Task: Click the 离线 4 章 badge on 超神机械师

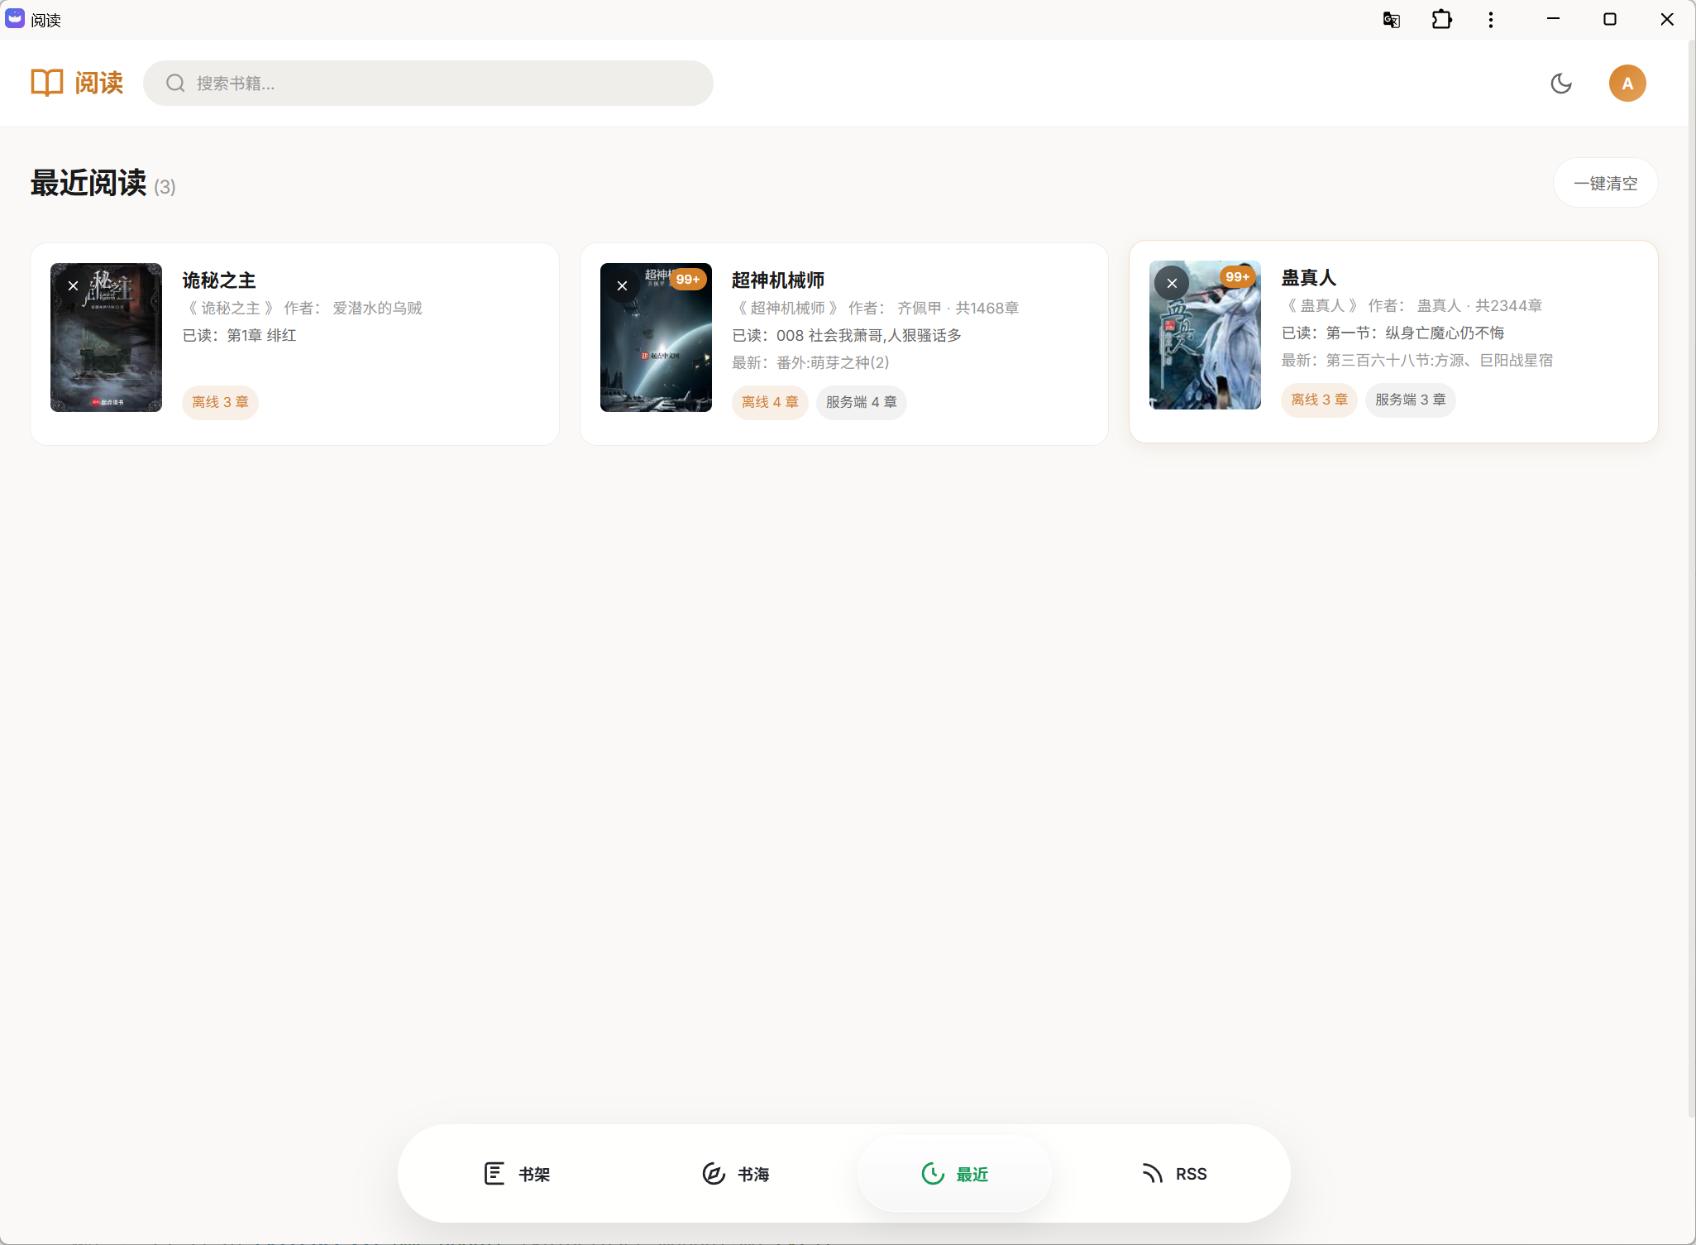Action: (769, 402)
